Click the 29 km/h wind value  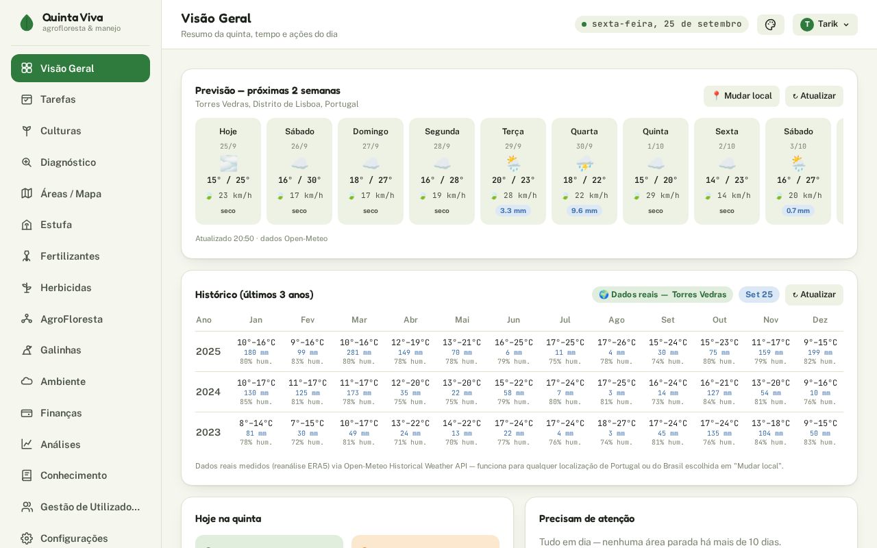(663, 196)
